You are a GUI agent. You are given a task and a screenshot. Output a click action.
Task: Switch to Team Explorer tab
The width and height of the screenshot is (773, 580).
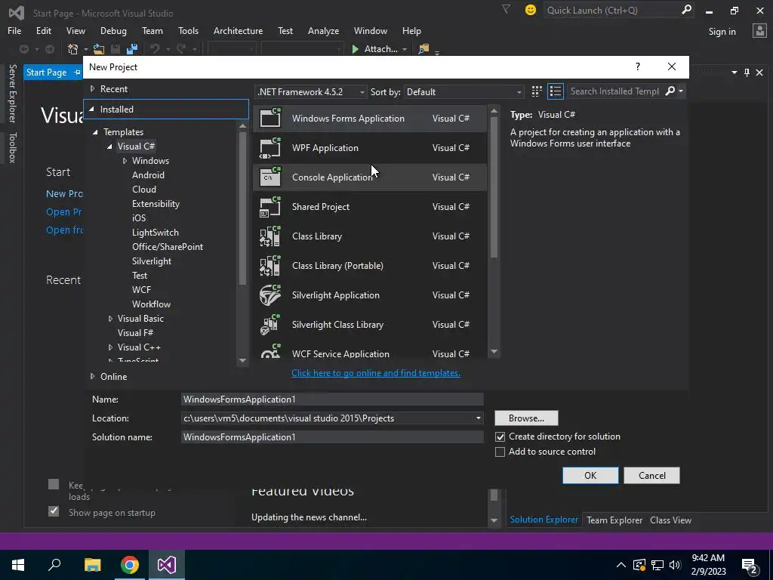(x=614, y=520)
